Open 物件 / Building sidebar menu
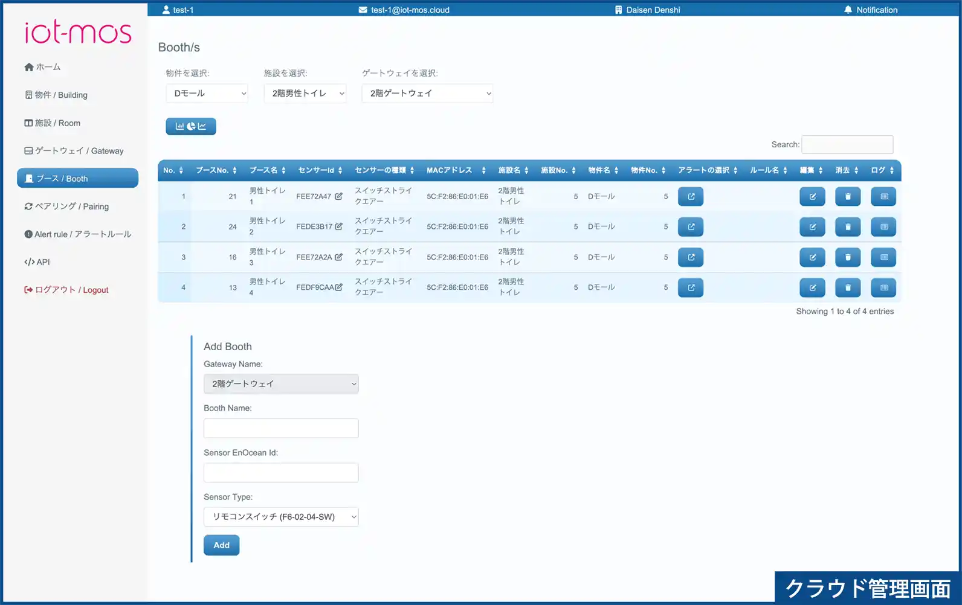This screenshot has height=605, width=962. pyautogui.click(x=56, y=95)
